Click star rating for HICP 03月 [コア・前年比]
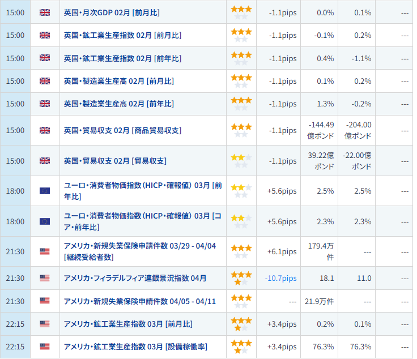The height and width of the screenshot is (359, 417). [241, 221]
